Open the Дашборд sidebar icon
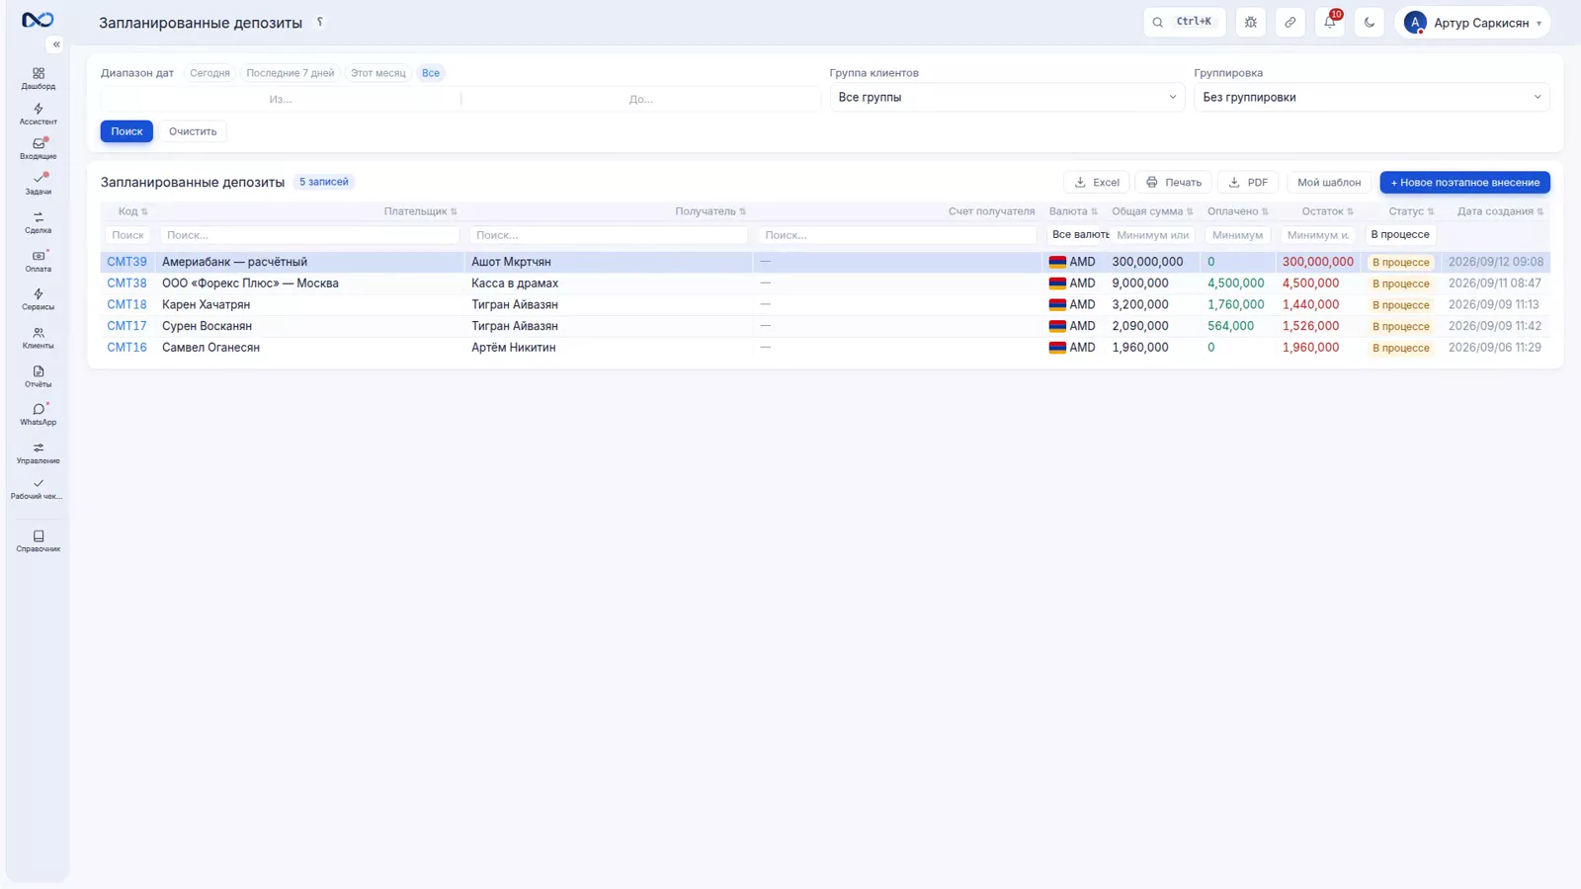Screen dimensions: 1581x889 [x=38, y=79]
